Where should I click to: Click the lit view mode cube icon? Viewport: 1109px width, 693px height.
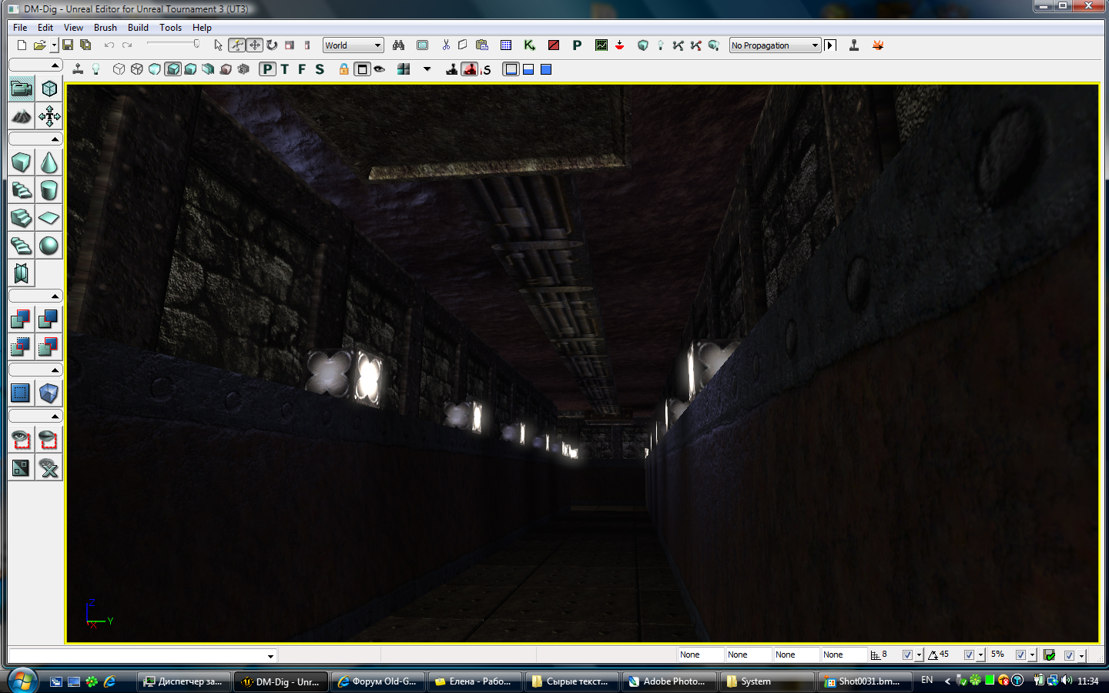pyautogui.click(x=173, y=69)
